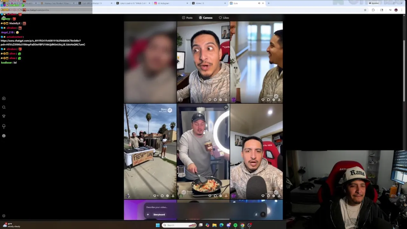407x229 pixels.
Task: Open the Sora sidebar notifications icon
Action: 4,126
